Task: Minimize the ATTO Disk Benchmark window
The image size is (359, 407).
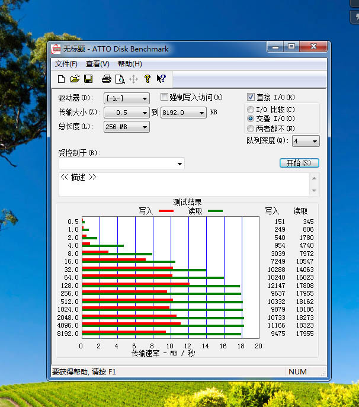Action: (x=275, y=47)
